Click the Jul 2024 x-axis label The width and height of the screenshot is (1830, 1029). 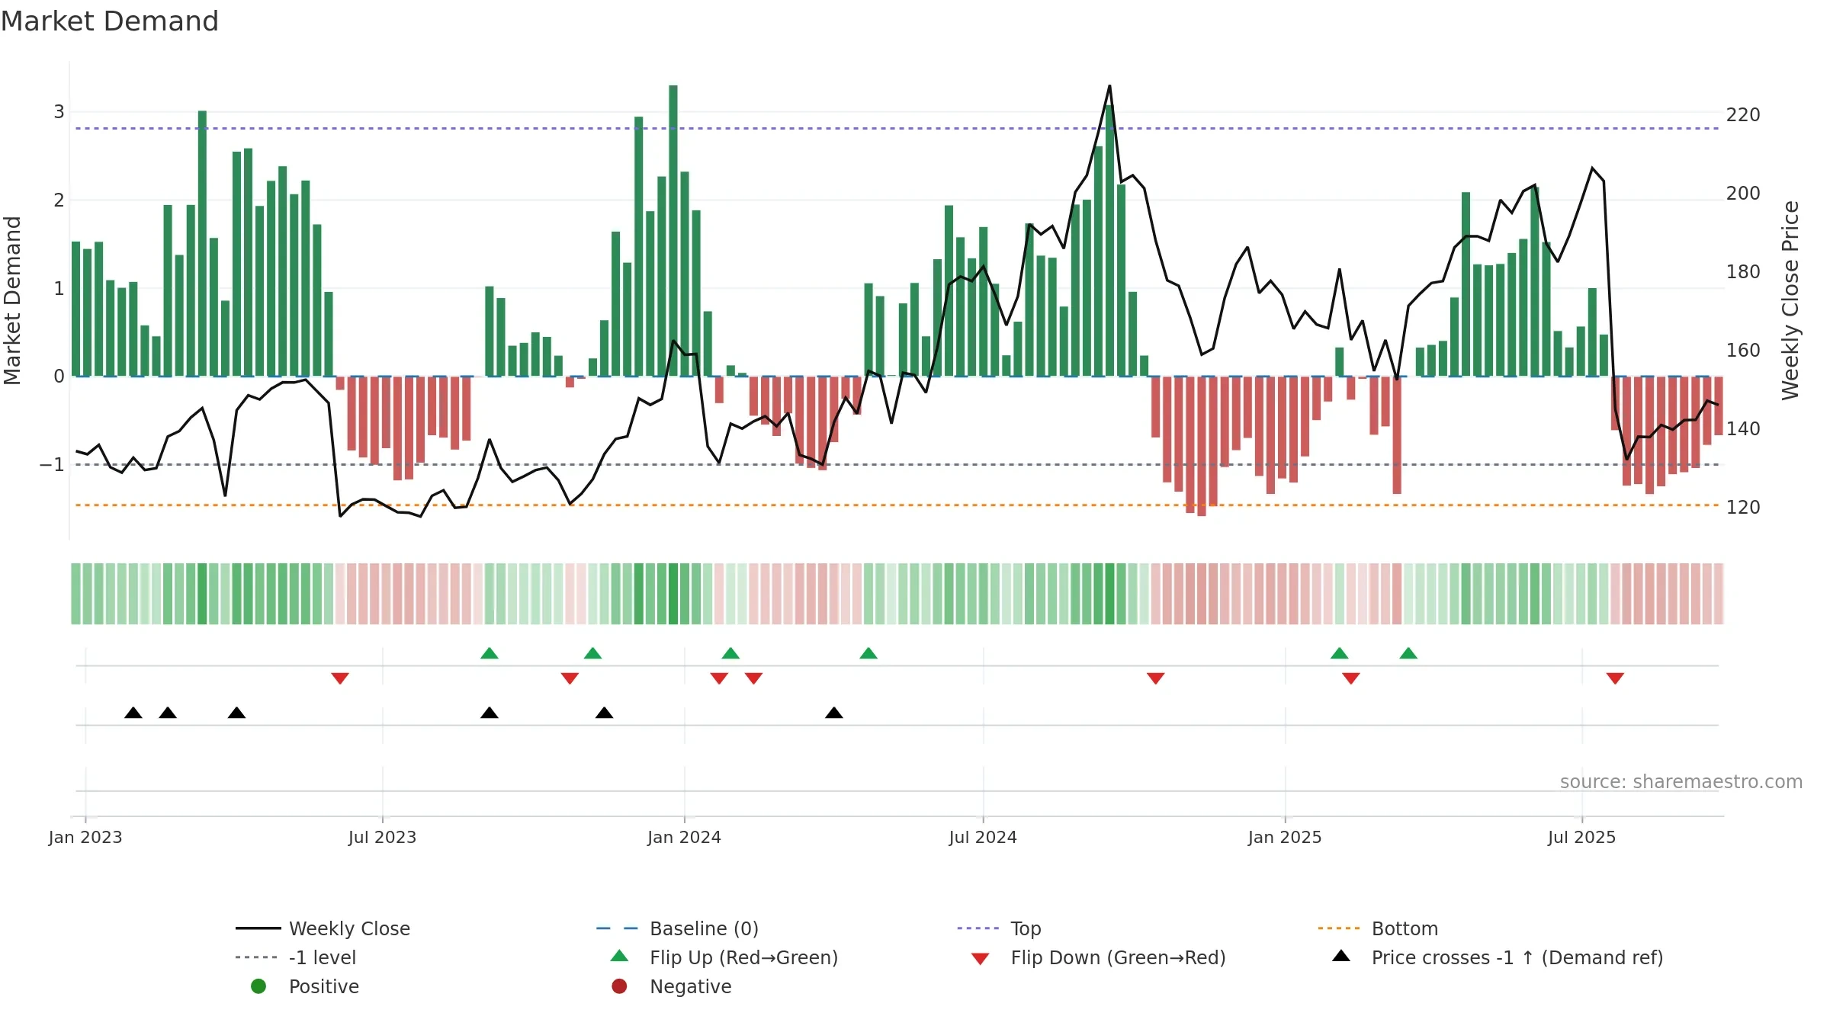(983, 837)
